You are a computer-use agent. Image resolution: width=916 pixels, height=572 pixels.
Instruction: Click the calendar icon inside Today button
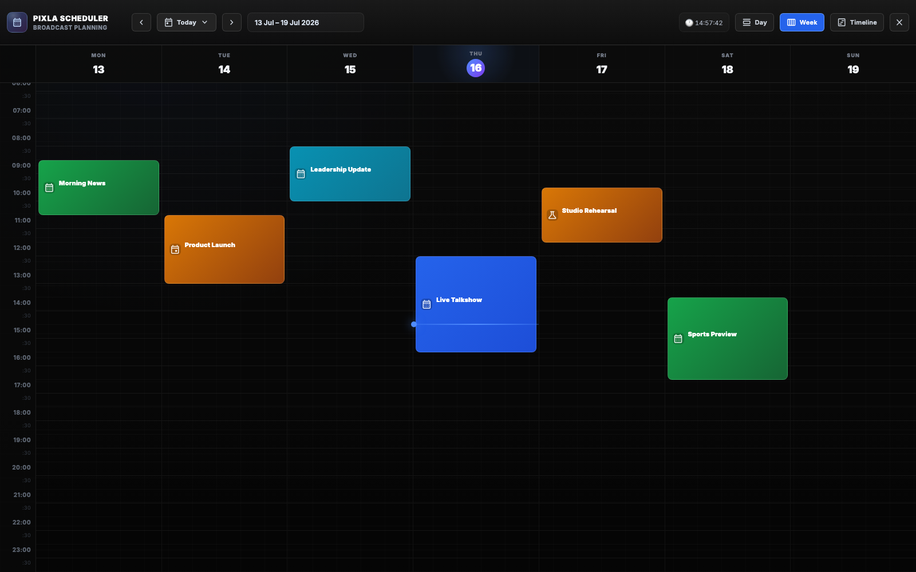coord(168,22)
